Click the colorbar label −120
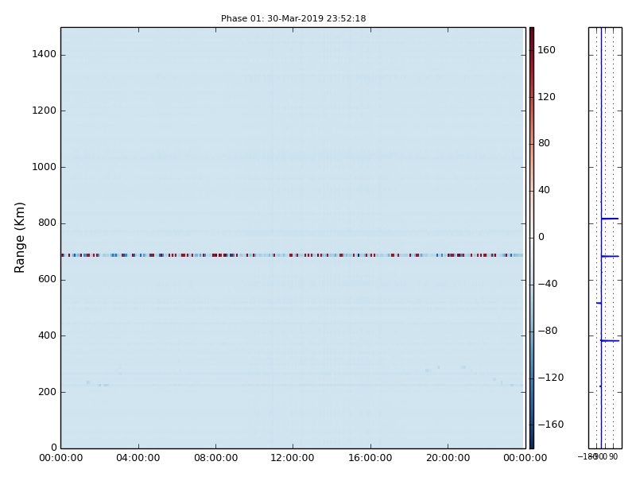This screenshot has width=636, height=477. tap(551, 378)
